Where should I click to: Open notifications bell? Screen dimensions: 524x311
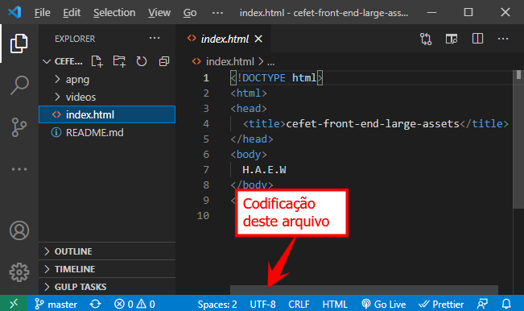click(x=506, y=304)
